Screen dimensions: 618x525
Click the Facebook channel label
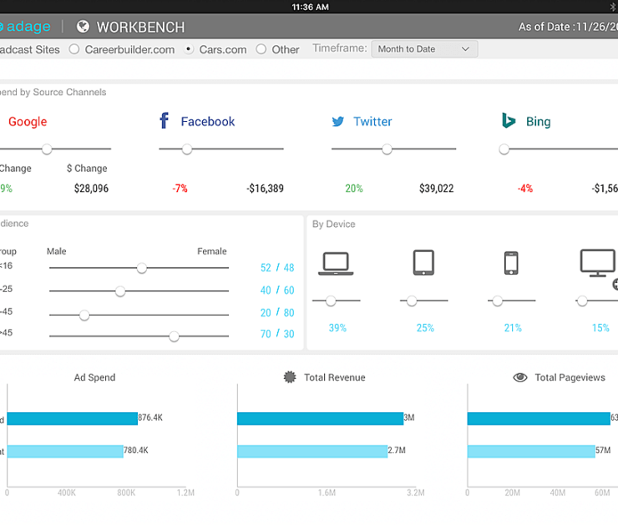coord(208,121)
